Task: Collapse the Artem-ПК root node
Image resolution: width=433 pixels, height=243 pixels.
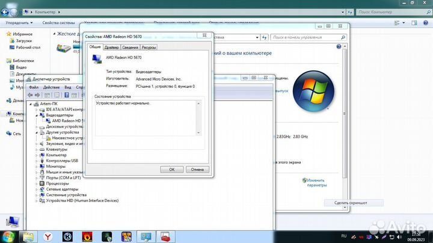Action: tap(31, 104)
